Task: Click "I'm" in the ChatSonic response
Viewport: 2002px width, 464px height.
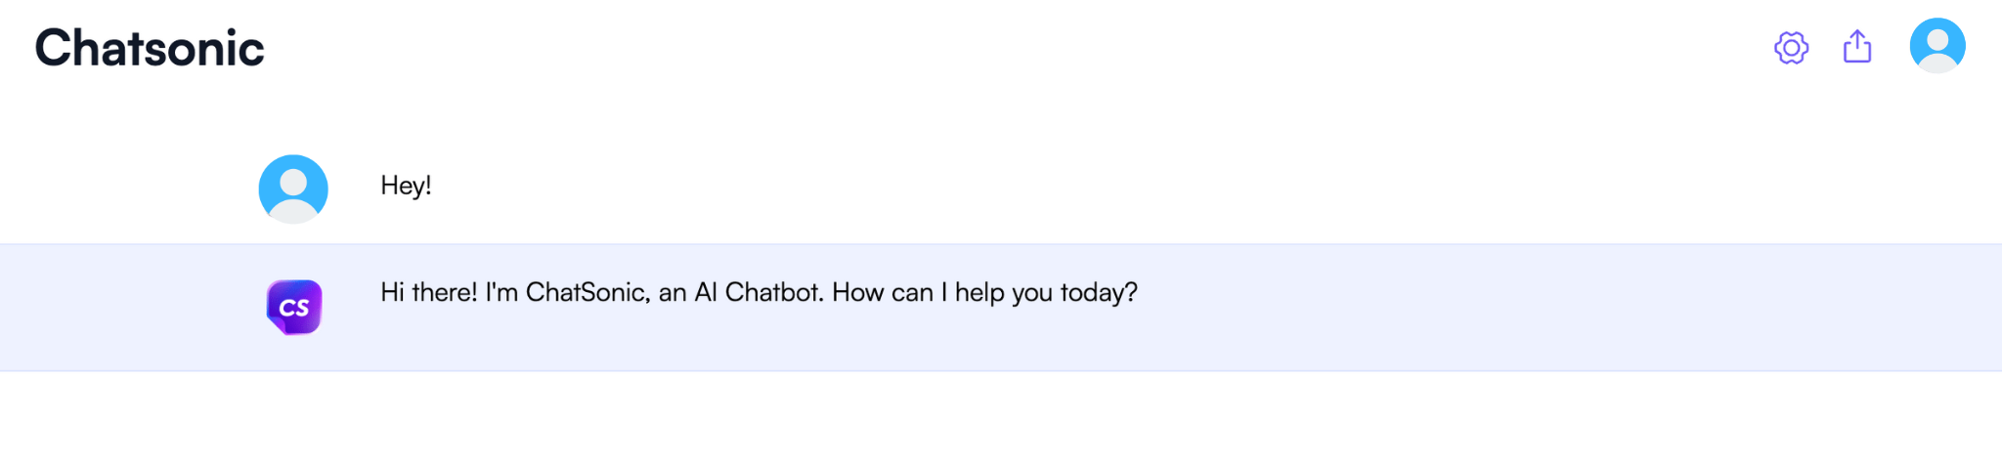Action: [x=501, y=292]
